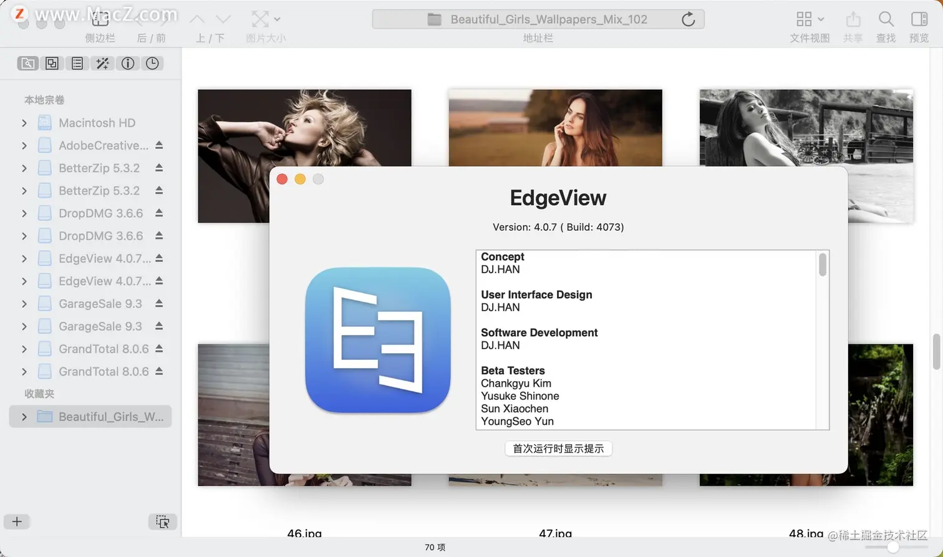The image size is (943, 557).
Task: Expand the Beautiful_Girls_W favorite folder
Action: click(24, 417)
